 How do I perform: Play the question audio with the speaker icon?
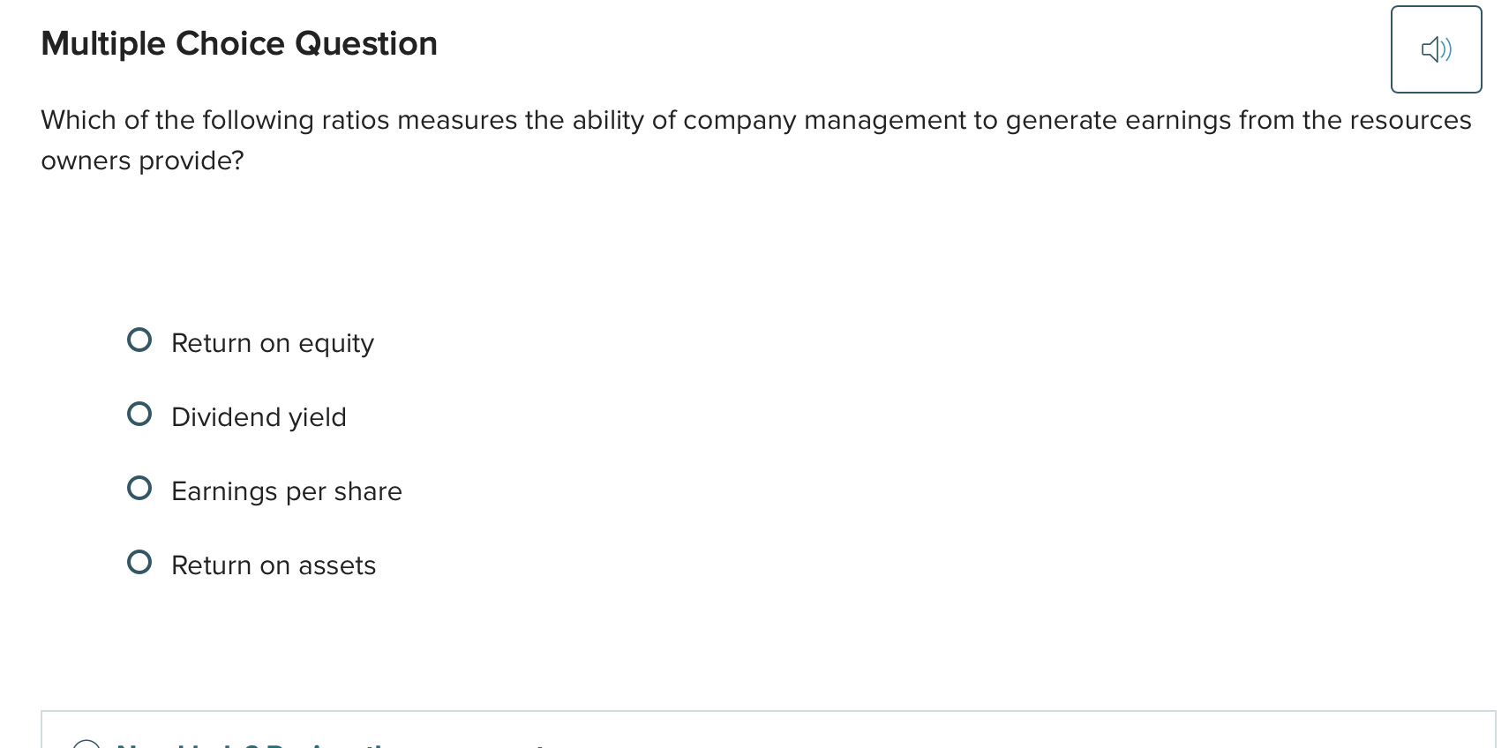(x=1436, y=49)
